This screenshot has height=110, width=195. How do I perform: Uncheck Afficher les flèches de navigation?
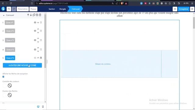[x=3, y=77]
